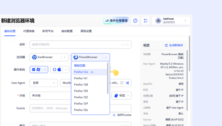Expand the AdsPower account chevron
The height and width of the screenshot is (126, 222).
pos(185,21)
